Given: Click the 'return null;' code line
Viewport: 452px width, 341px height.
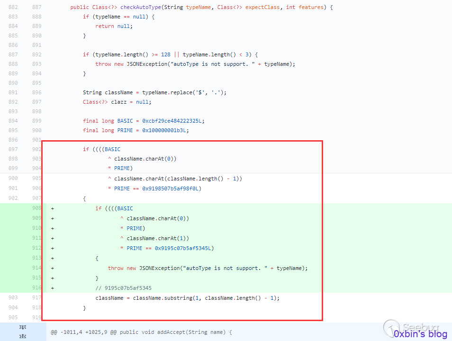Looking at the screenshot, I should point(114,26).
